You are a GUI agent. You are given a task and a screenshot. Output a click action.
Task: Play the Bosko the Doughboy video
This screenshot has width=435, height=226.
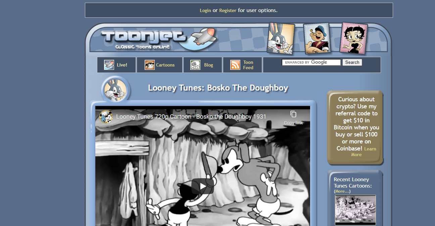(x=203, y=186)
